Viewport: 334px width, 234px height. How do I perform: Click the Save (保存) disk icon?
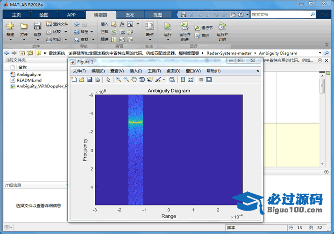(x=37, y=26)
